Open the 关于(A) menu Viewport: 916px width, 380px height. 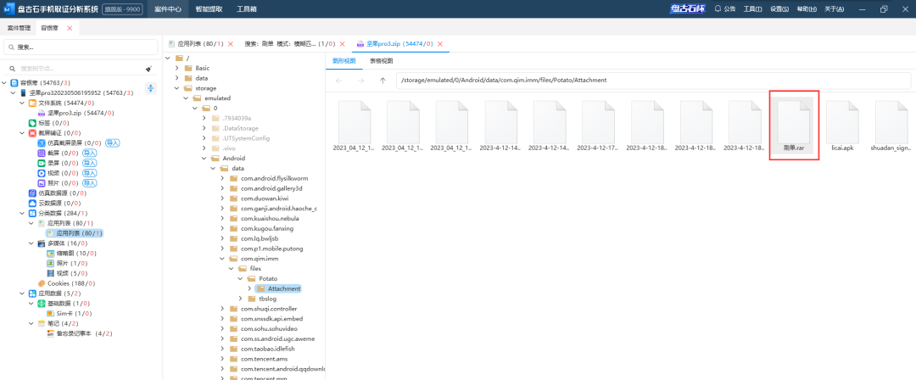tap(834, 8)
